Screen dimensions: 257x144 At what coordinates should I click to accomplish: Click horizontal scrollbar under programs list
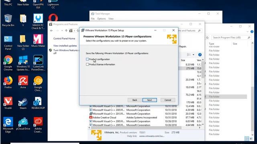(136, 128)
